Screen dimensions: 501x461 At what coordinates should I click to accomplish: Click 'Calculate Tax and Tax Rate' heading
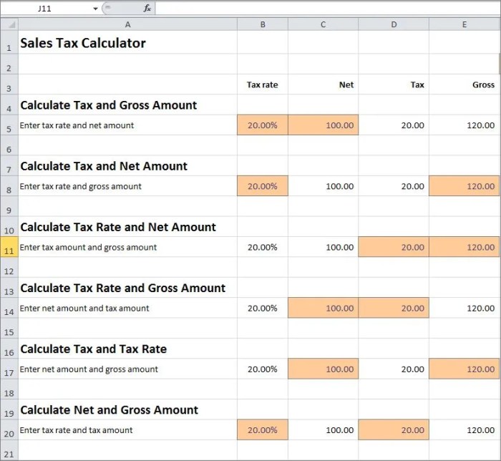(x=128, y=349)
